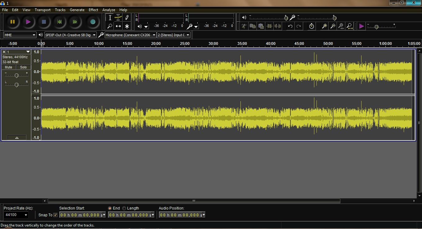Mute track 1

pos(9,67)
